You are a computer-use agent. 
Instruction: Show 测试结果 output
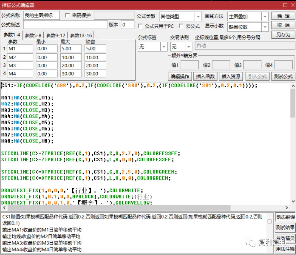tap(285, 227)
